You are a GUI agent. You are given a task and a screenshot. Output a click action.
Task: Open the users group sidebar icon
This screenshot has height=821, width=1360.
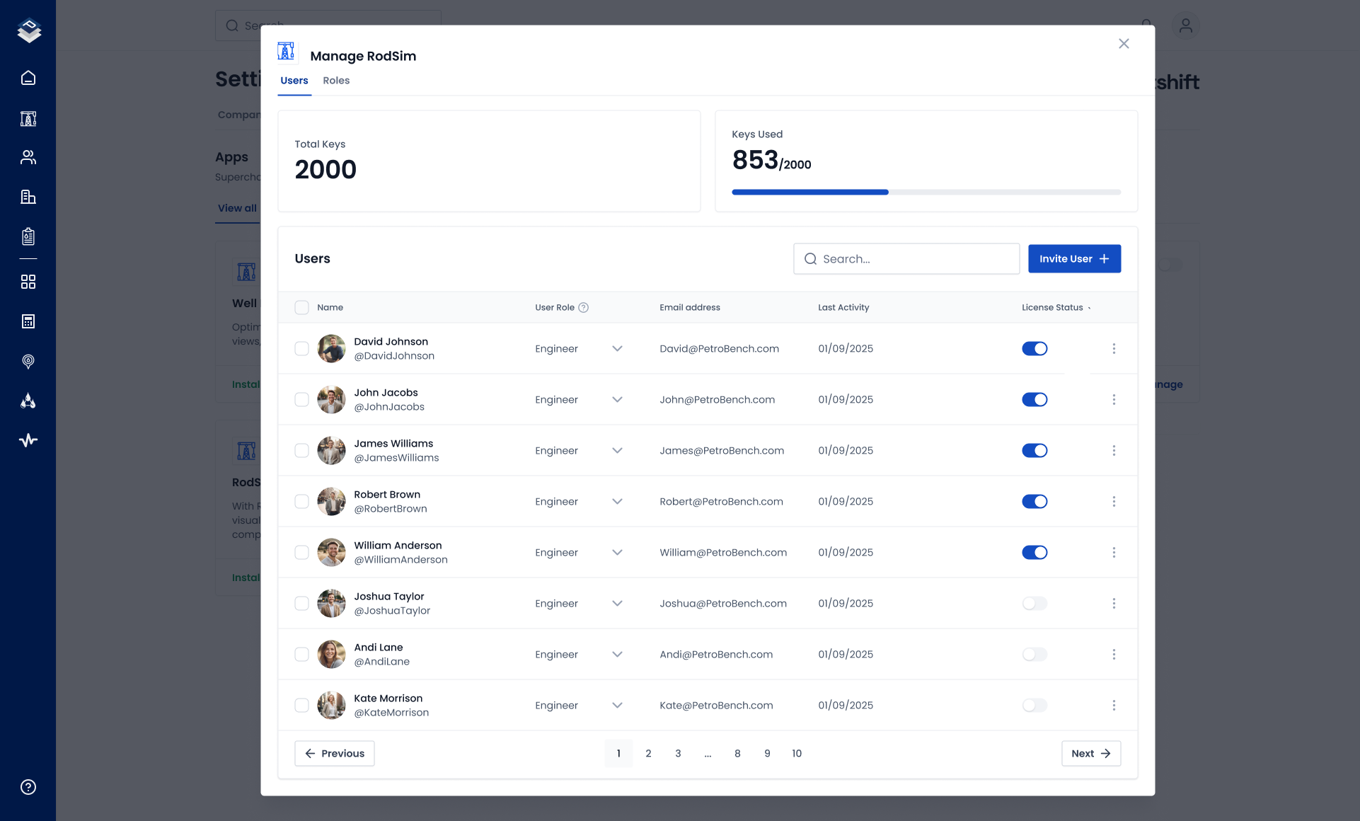28,157
